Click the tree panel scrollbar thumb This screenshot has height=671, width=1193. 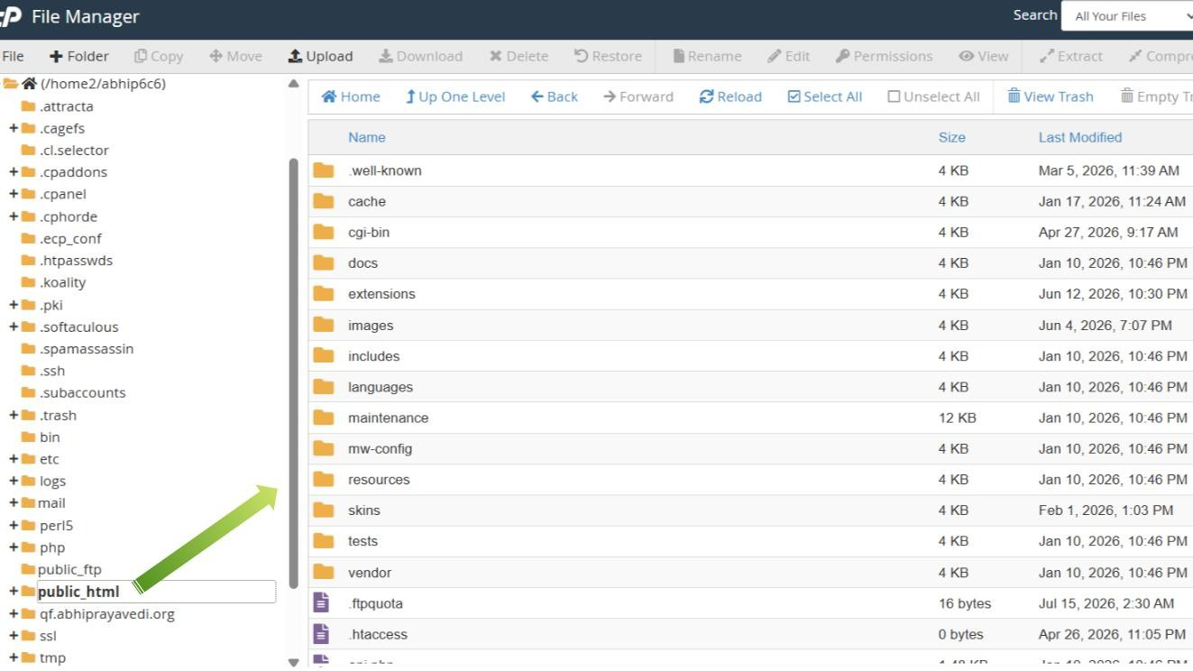pyautogui.click(x=293, y=372)
